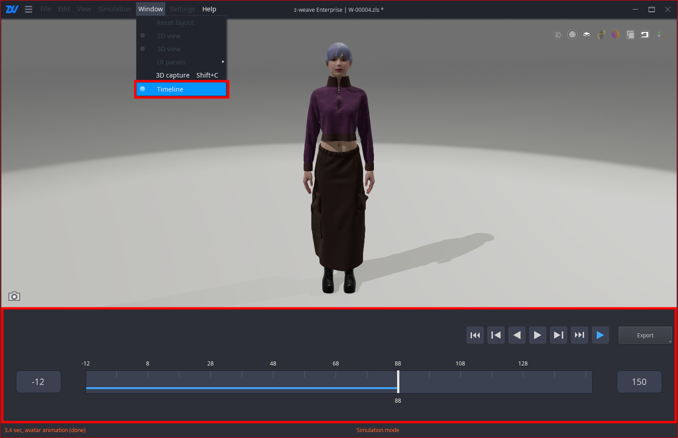This screenshot has height=438, width=678.
Task: Click the overlapping squares layers icon
Action: (630, 34)
